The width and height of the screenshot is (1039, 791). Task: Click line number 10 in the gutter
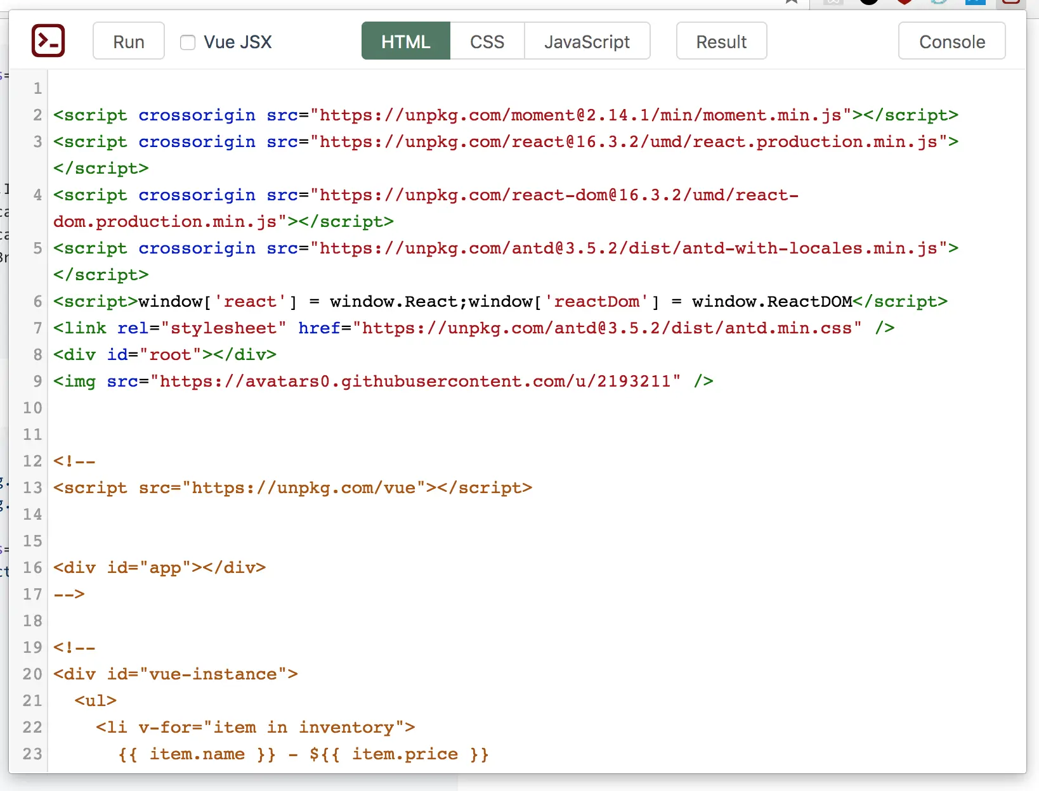32,408
